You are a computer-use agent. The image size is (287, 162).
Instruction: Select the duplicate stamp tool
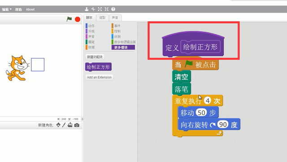(87, 9)
